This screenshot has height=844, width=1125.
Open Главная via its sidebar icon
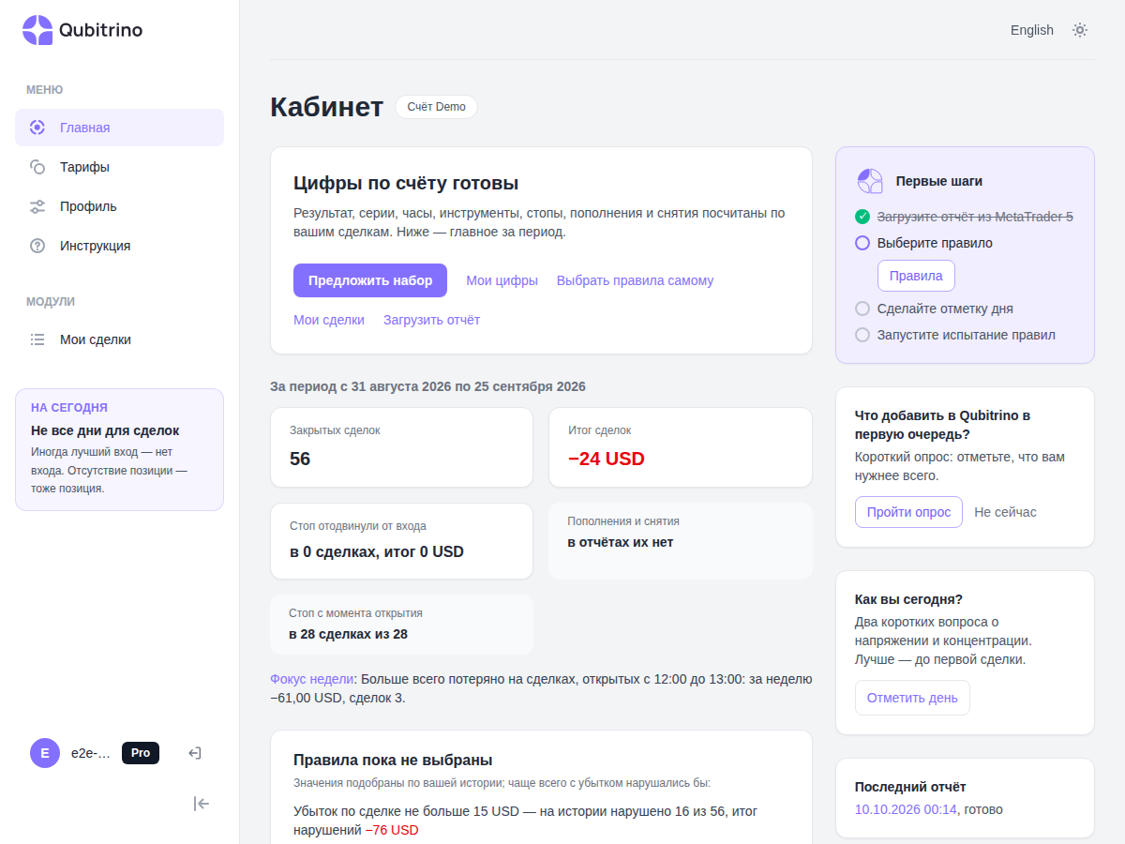(x=37, y=128)
